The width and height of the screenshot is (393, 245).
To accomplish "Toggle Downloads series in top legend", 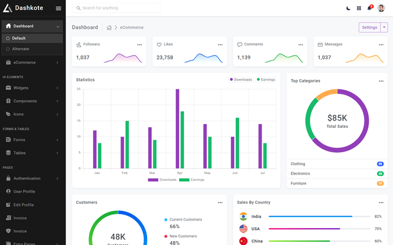I will [241, 80].
